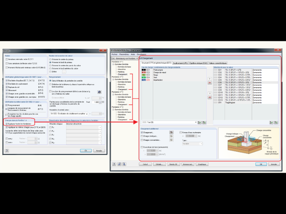This screenshot has width=286, height=214.
Task: Select À travers le centre du poteau
Action: [50, 59]
